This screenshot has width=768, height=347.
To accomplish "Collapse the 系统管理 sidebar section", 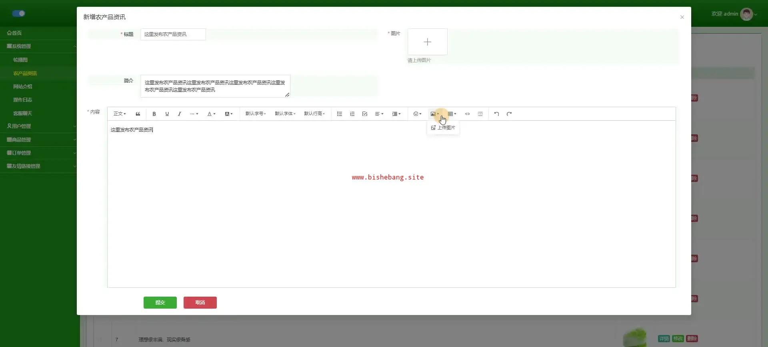I will point(38,46).
